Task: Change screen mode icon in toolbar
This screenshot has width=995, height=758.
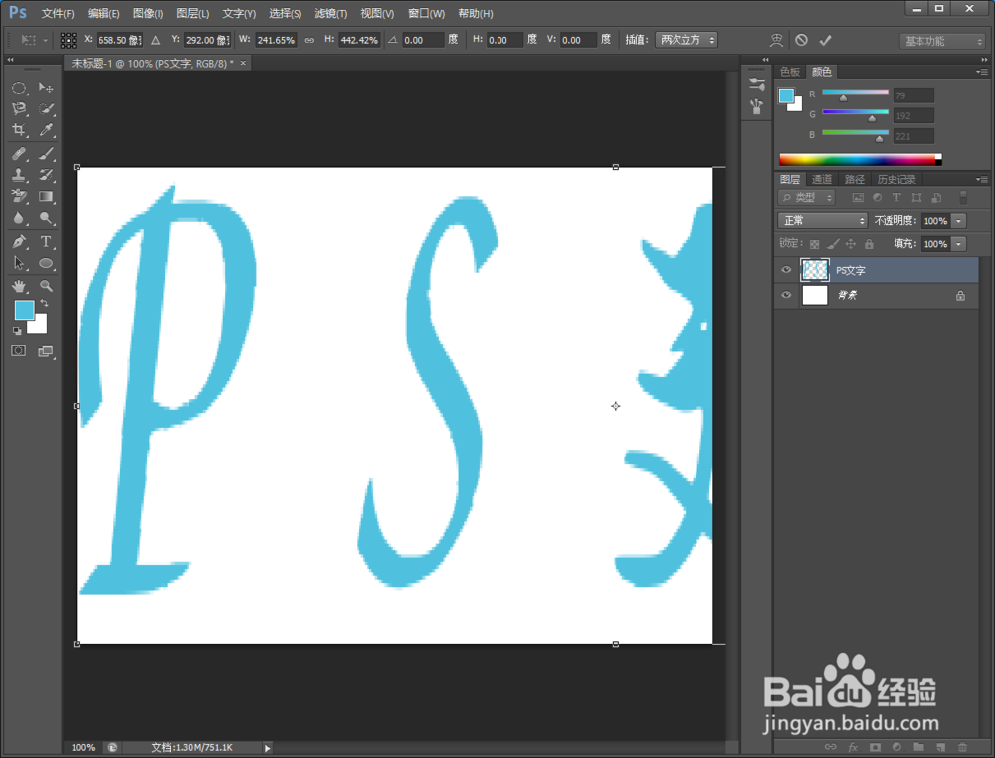Action: 46,351
